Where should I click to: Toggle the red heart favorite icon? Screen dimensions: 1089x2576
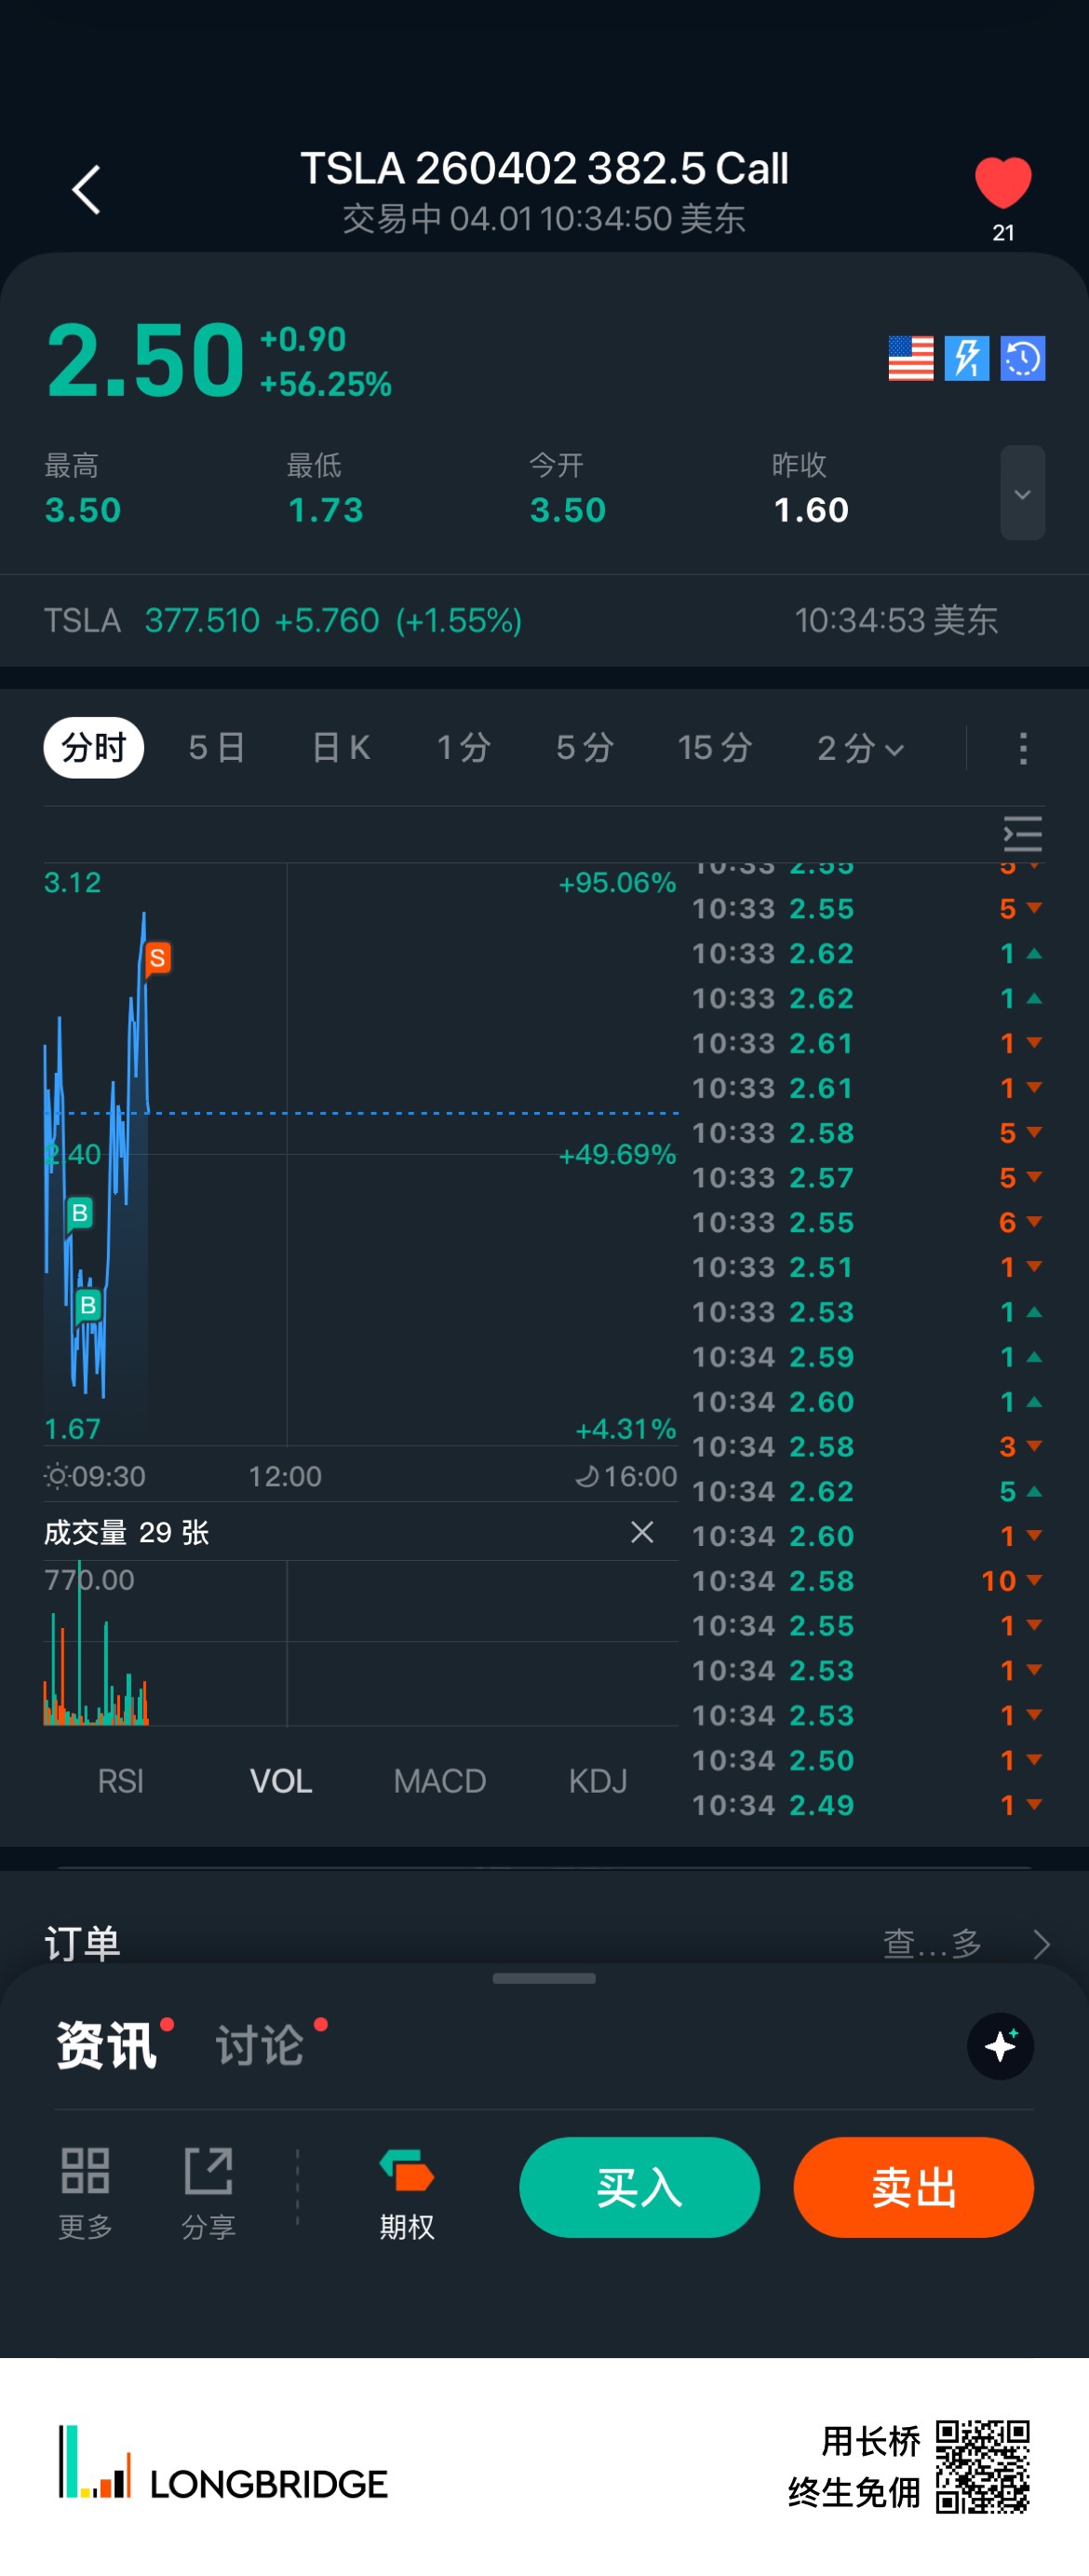click(1002, 184)
